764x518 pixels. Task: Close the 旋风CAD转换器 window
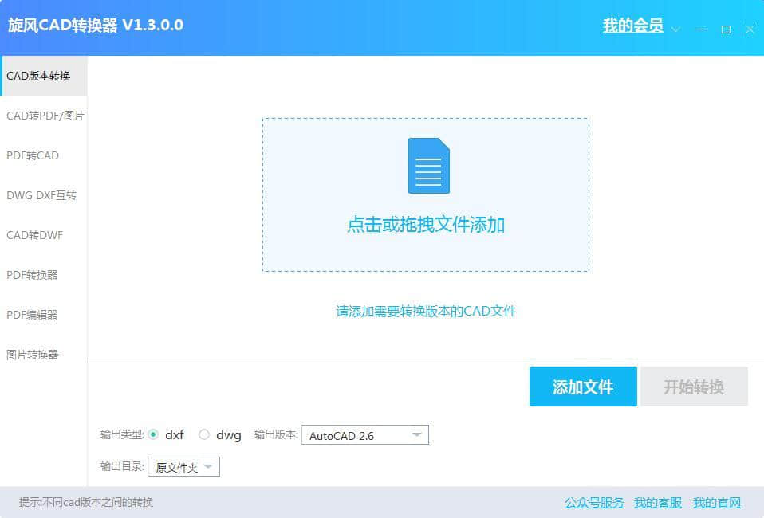[750, 29]
